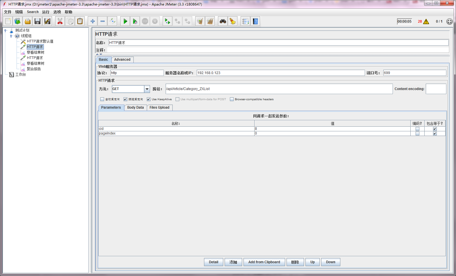Open the 编辑 menu
Screen dimensions: 456x276
[19, 12]
